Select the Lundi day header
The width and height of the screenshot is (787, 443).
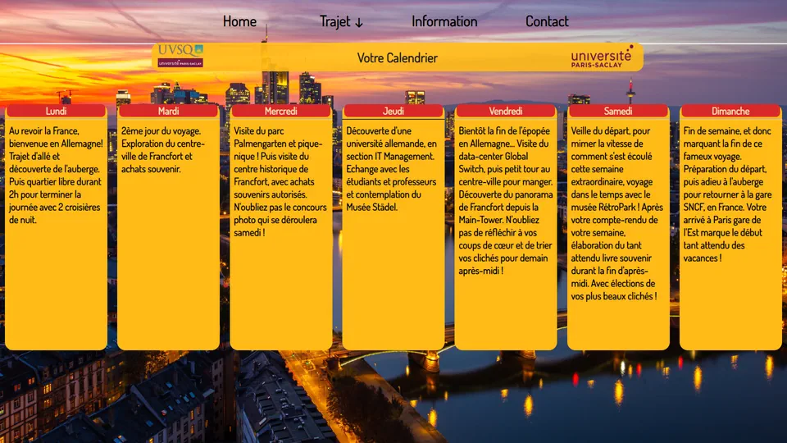click(x=57, y=111)
